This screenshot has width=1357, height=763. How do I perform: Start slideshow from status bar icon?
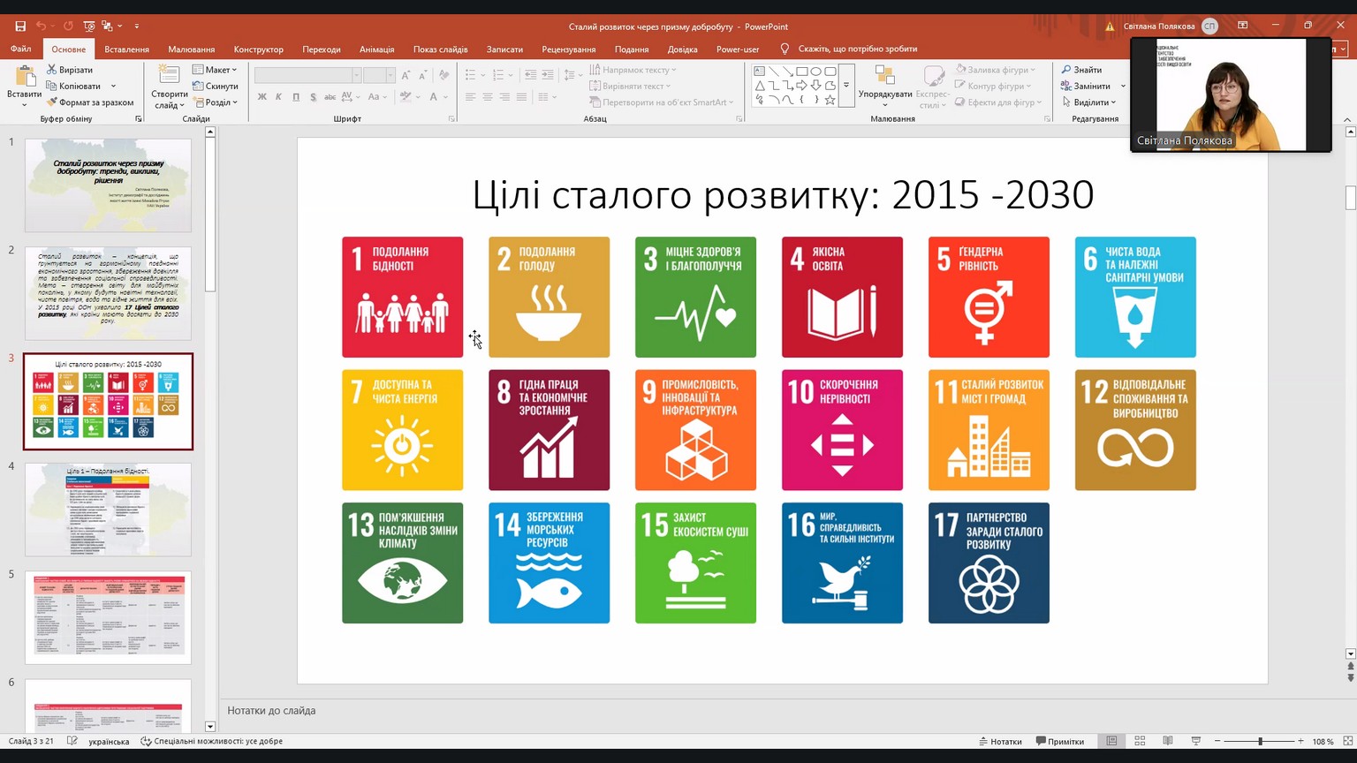point(1195,741)
